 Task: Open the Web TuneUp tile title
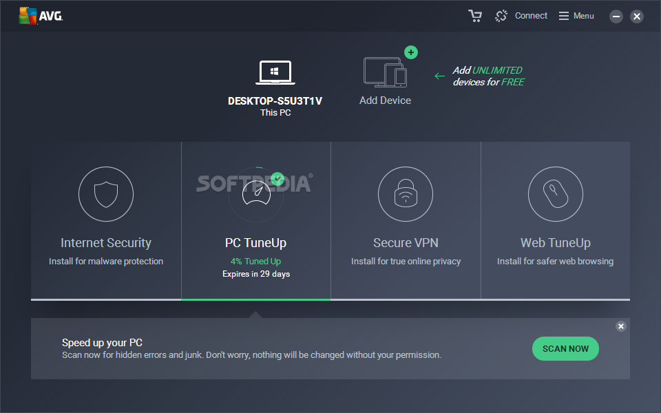[x=556, y=243]
